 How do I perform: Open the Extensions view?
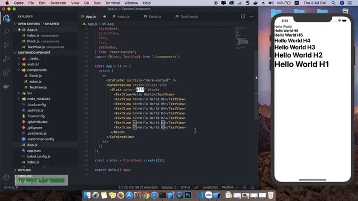[x=6, y=73]
